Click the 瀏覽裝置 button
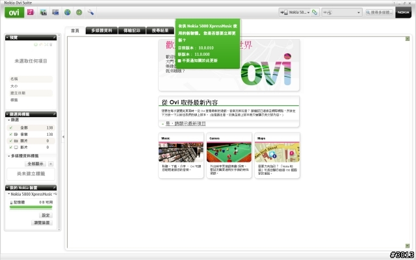416x260 pixels. (x=42, y=222)
